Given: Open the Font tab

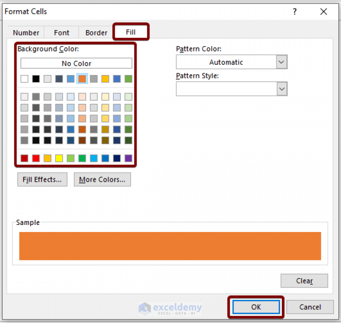Looking at the screenshot, I should 61,32.
